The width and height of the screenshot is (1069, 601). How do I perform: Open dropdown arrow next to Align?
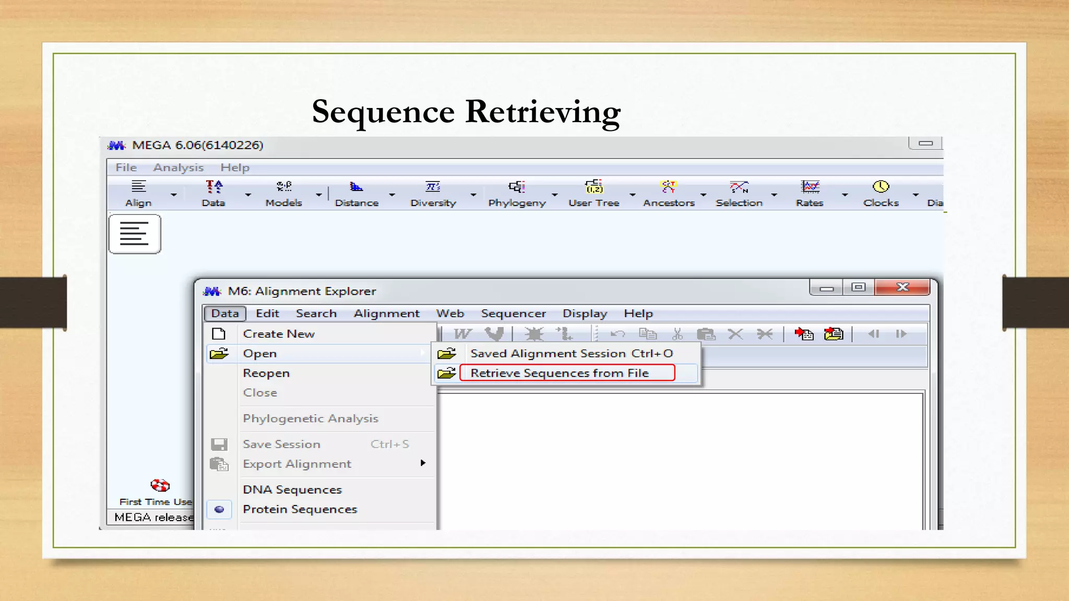tap(174, 195)
